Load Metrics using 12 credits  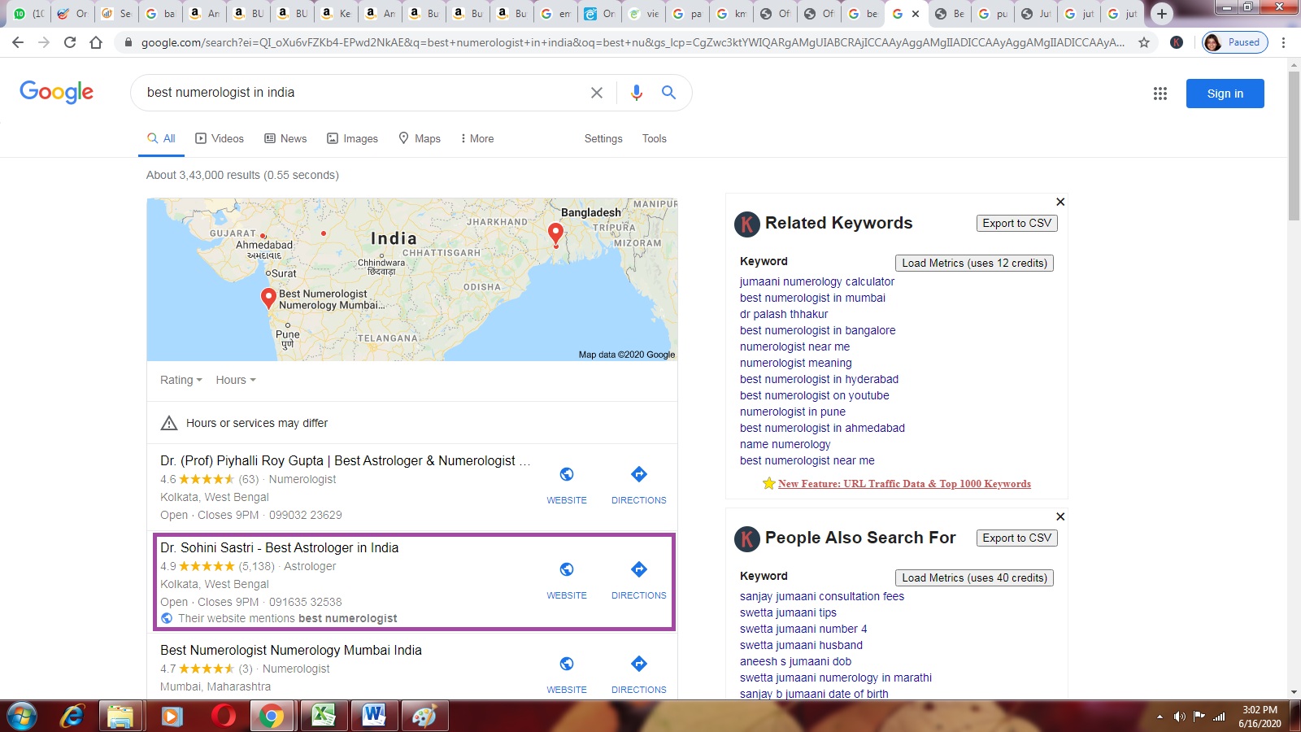click(x=974, y=263)
